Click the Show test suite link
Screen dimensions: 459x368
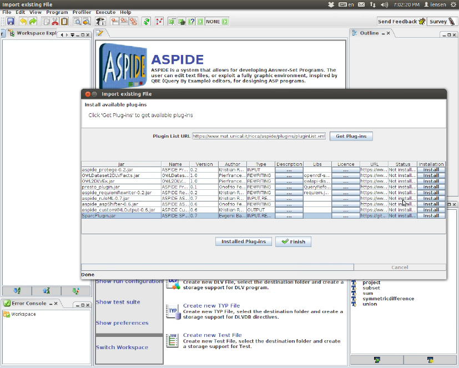[x=118, y=302]
